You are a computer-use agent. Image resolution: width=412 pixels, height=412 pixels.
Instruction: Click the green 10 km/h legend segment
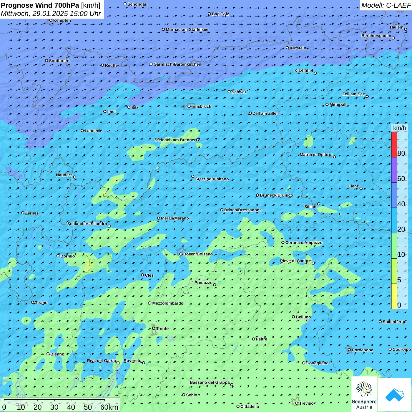point(394,246)
